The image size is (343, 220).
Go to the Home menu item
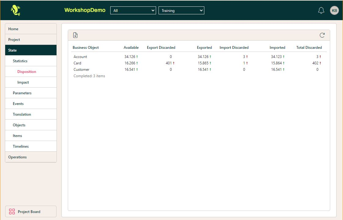point(31,29)
